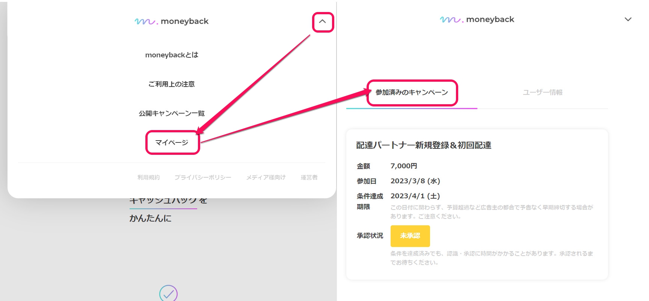Screen dimensions: 649x301
Task: Click the '未承認' status badge
Action: [x=410, y=236]
